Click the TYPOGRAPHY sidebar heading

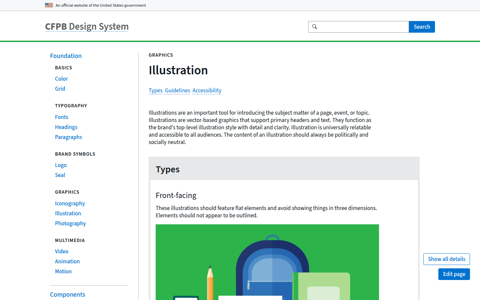click(71, 106)
